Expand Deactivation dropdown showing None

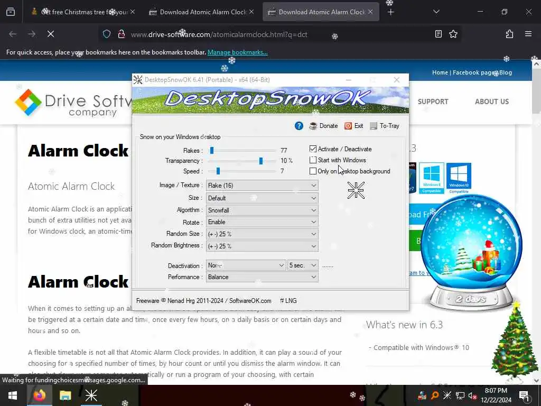pos(246,265)
